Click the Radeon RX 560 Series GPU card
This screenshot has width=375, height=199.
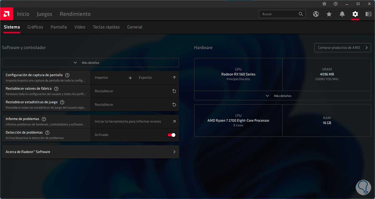point(238,74)
